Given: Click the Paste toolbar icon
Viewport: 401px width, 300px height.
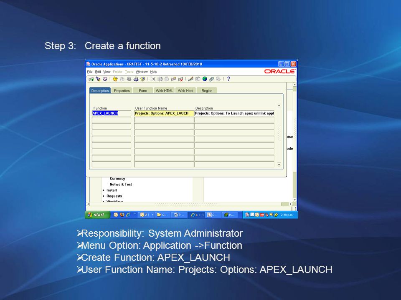Looking at the screenshot, I should click(167, 79).
